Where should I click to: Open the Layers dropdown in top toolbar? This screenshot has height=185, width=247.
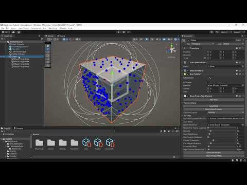click(x=226, y=32)
